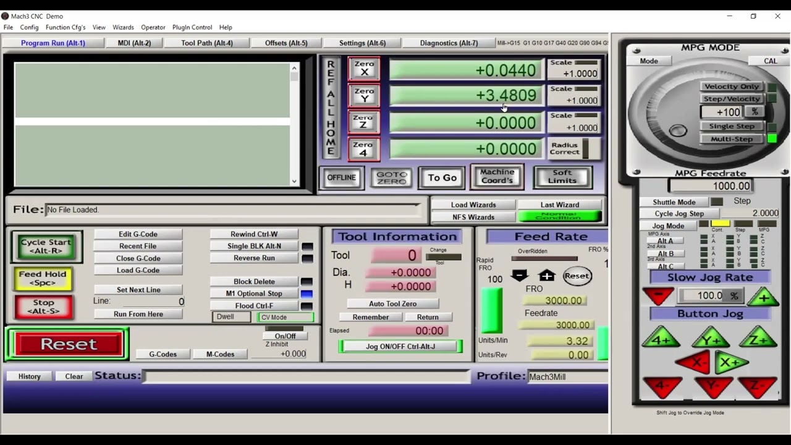Click the Ref All Home button
Image resolution: width=791 pixels, height=445 pixels.
pyautogui.click(x=331, y=108)
